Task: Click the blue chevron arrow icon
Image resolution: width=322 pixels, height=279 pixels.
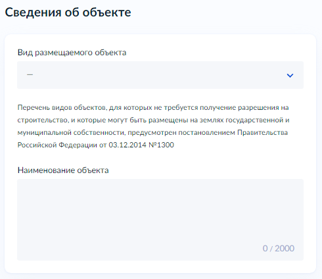Action: click(x=290, y=76)
